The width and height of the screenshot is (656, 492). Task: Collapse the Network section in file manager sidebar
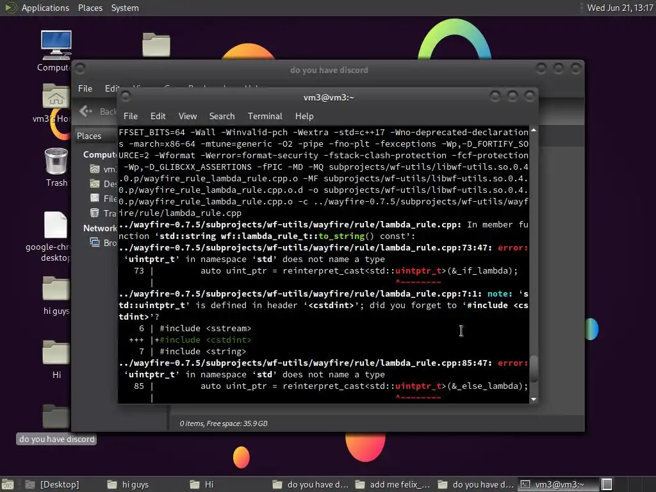tap(99, 228)
